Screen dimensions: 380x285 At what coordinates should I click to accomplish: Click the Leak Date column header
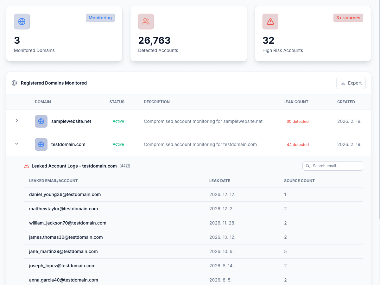pos(219,181)
